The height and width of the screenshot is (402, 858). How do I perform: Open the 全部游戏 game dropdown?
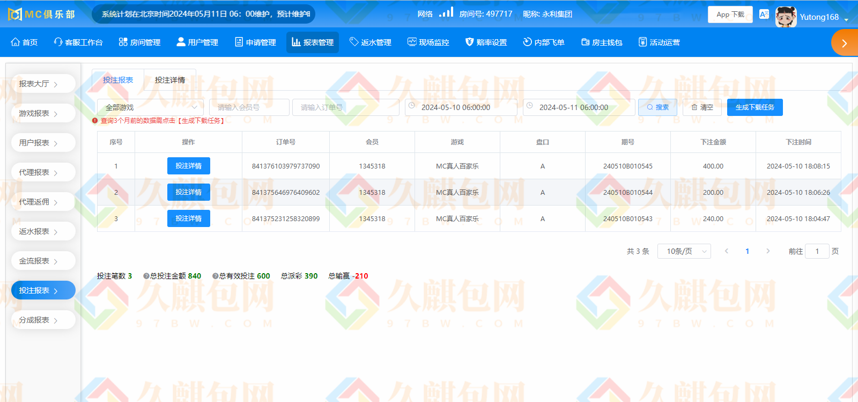(x=150, y=107)
